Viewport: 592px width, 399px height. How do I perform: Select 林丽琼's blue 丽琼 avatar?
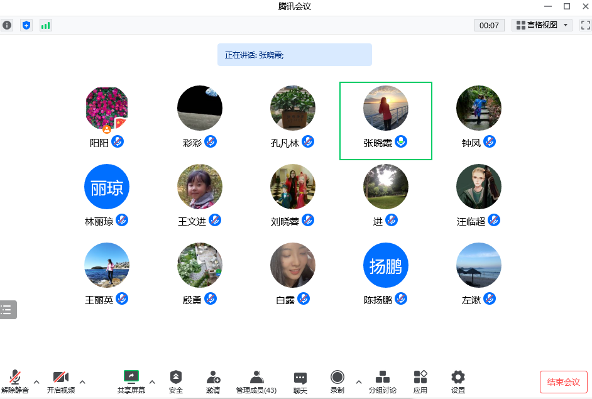107,187
